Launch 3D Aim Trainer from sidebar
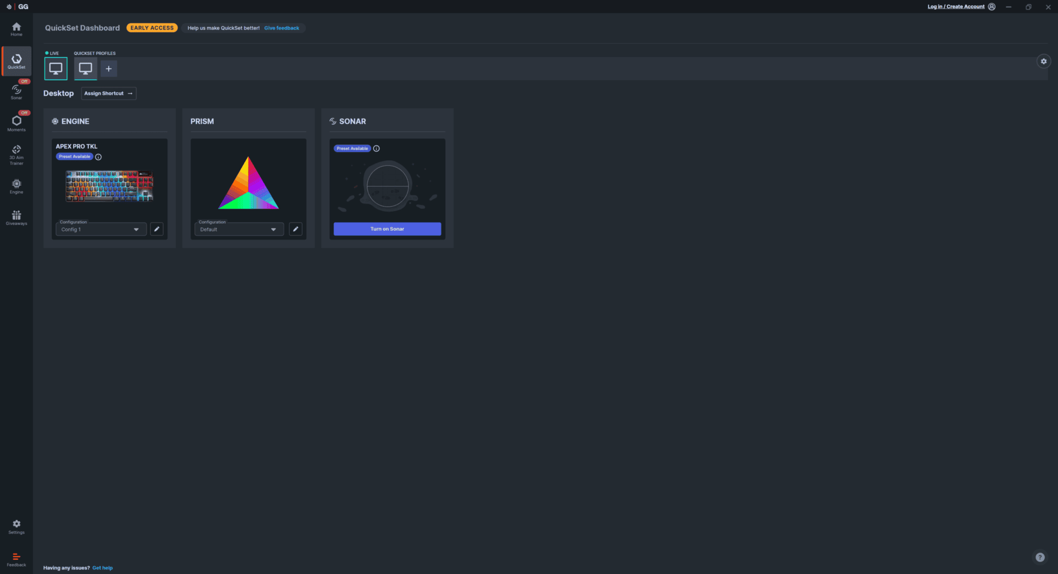Screen dimensions: 1058x574 coord(16,155)
